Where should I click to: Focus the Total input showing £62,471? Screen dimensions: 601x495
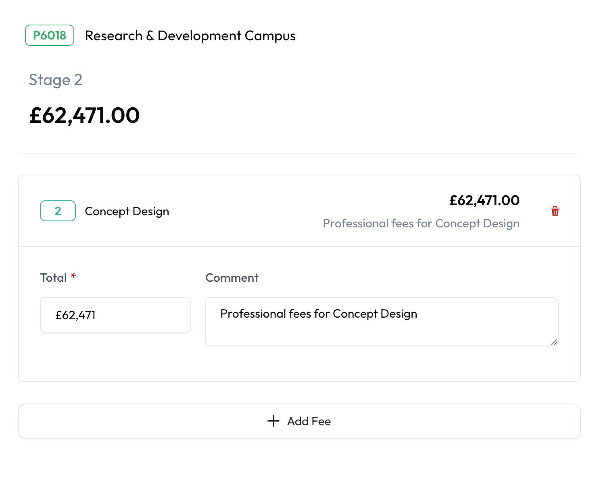click(115, 315)
